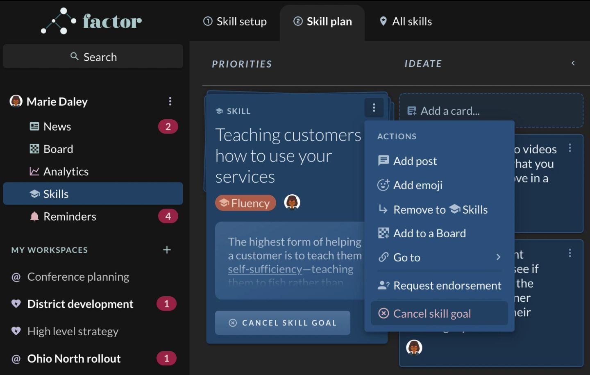
Task: Click the Ohio North rollout badge showing 1
Action: point(166,358)
